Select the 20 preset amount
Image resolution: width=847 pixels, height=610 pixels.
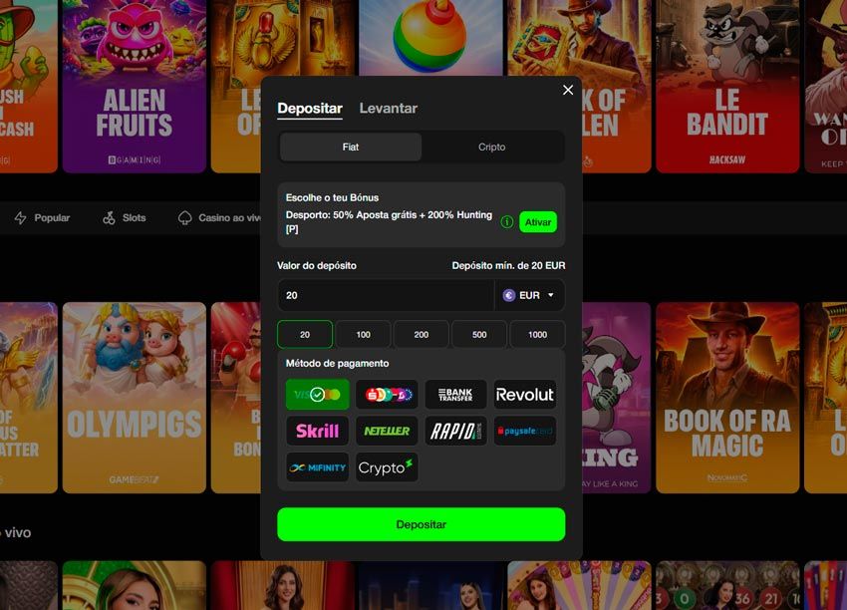pyautogui.click(x=305, y=335)
